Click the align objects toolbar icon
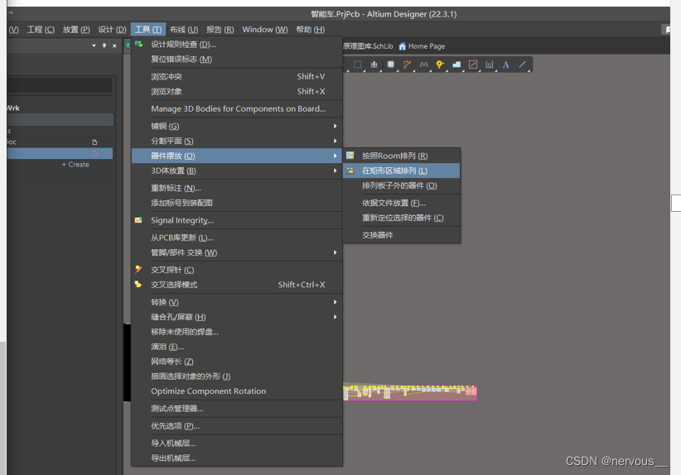The height and width of the screenshot is (475, 681). pos(374,65)
